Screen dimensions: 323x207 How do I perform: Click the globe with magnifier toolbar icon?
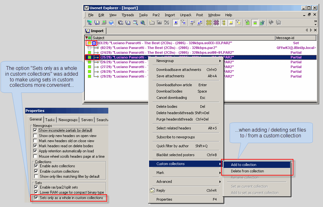point(143,23)
